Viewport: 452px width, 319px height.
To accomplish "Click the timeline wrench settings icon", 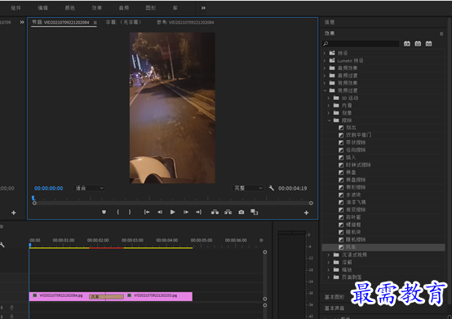I will [2, 244].
